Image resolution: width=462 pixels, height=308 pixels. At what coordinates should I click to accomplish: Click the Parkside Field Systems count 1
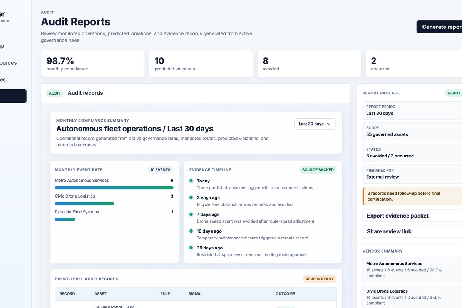pyautogui.click(x=172, y=212)
